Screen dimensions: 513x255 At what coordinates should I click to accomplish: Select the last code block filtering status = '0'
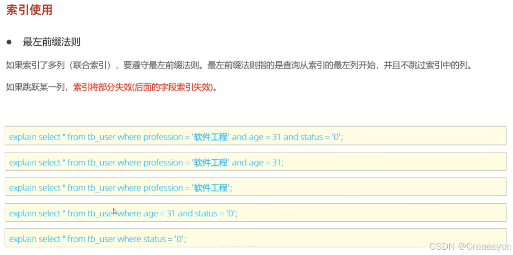98,239
